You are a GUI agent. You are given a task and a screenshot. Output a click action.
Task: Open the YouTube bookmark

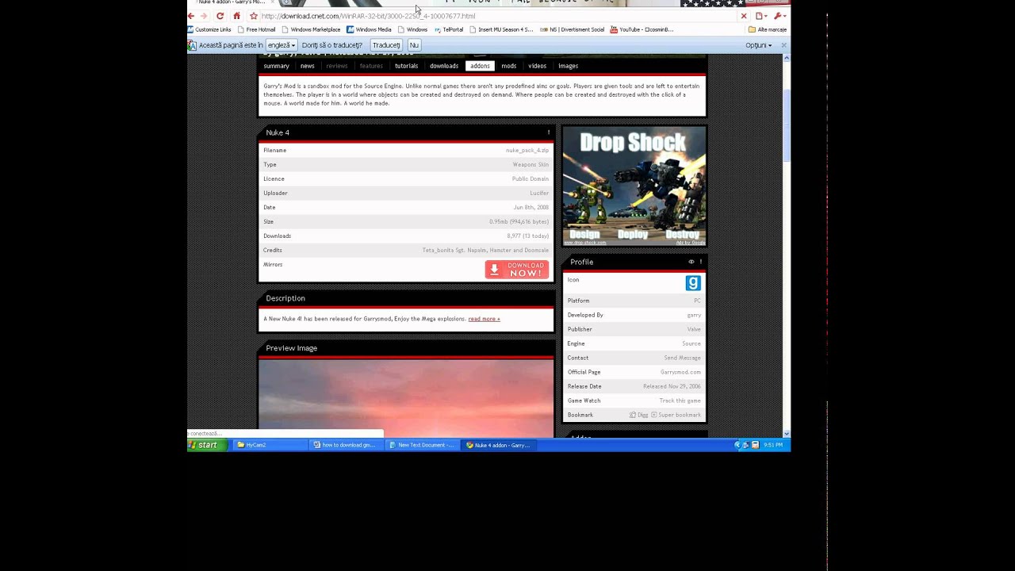642,29
